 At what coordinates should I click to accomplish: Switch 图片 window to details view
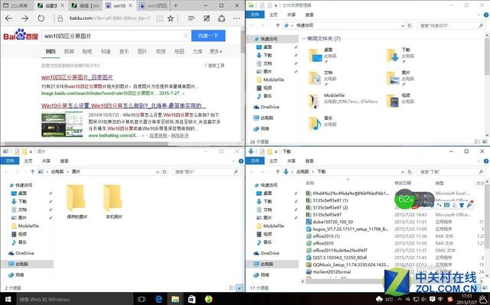tap(232, 287)
